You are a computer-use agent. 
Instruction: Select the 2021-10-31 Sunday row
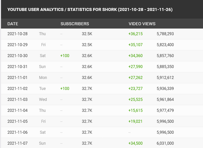coord(17,67)
